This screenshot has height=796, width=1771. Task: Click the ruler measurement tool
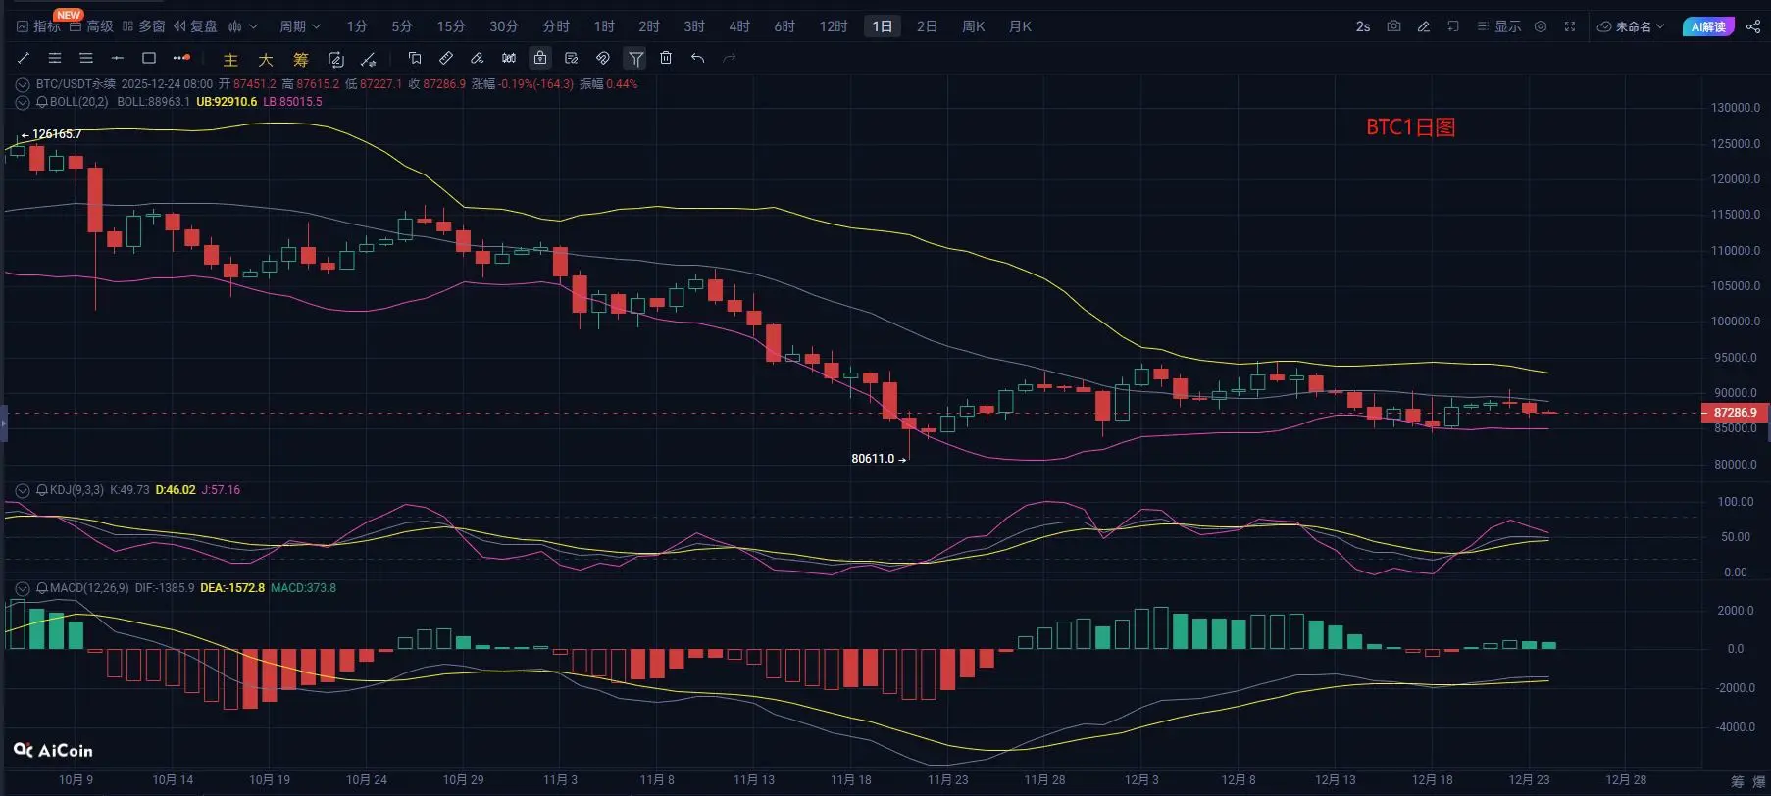446,59
